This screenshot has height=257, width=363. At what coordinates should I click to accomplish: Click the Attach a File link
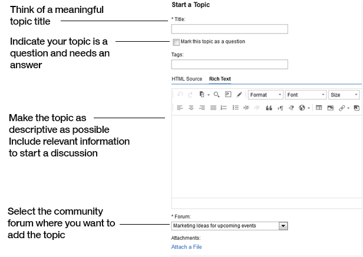click(x=186, y=247)
